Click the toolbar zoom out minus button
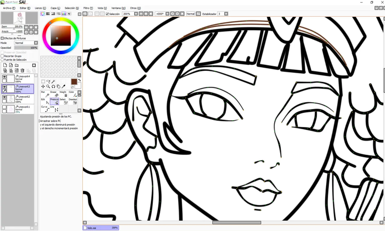385x231 pixels. pos(141,14)
